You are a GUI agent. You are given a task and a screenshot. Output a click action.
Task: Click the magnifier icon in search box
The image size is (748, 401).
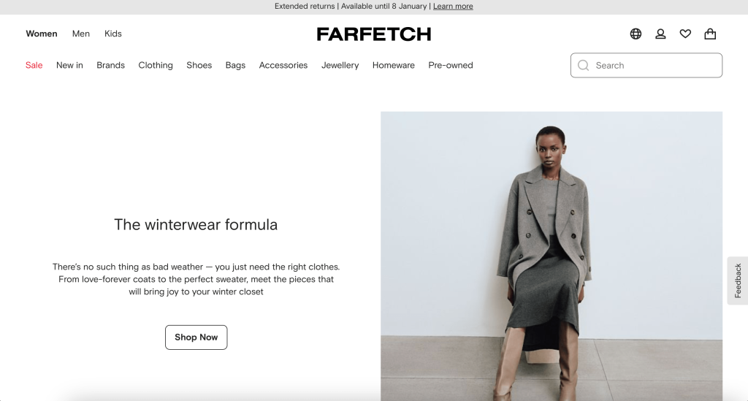click(x=583, y=65)
